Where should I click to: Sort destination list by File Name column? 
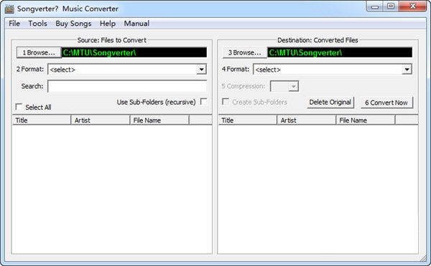pyautogui.click(x=366, y=120)
